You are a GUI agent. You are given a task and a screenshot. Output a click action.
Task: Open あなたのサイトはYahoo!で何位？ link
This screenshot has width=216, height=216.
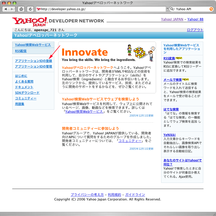(183, 162)
